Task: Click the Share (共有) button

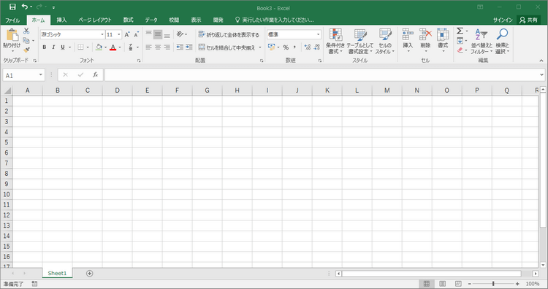Action: coord(528,20)
